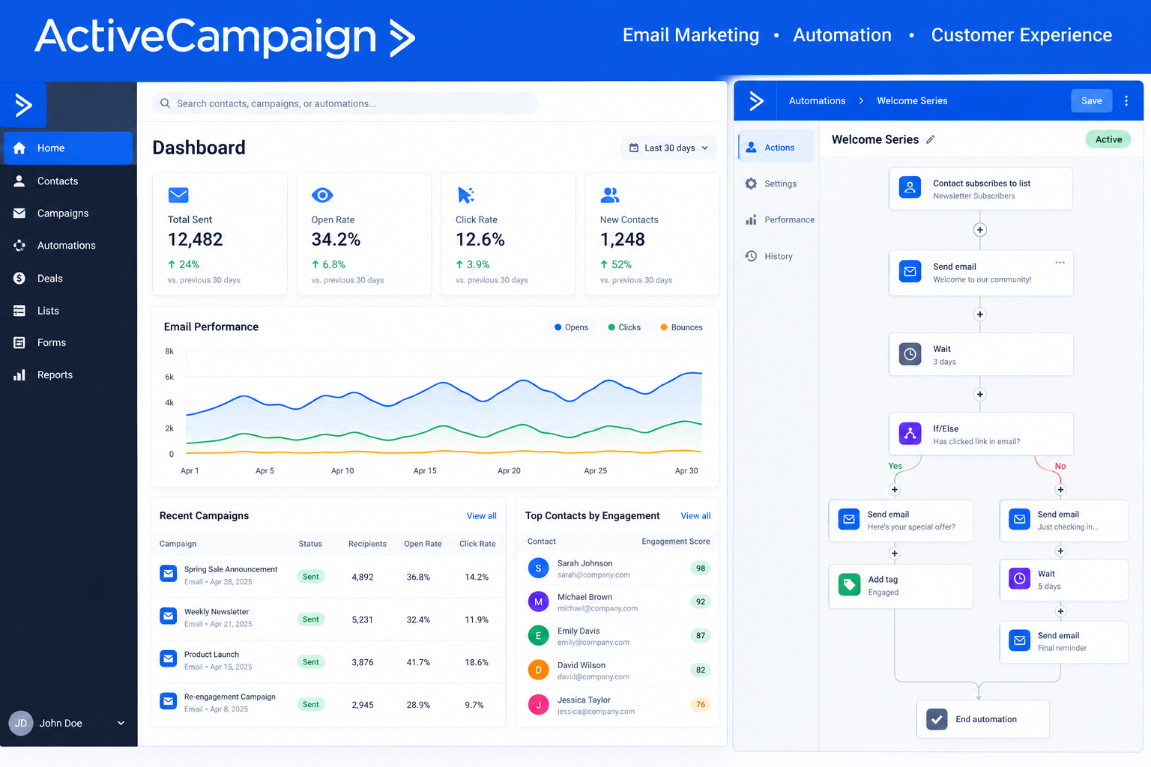Click the Forms icon in the sidebar
This screenshot has width=1151, height=767.
19,343
